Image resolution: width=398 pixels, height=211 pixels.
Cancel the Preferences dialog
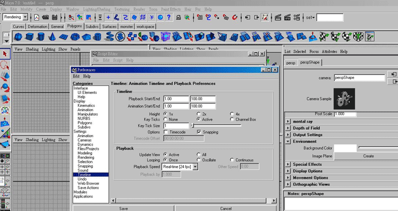coord(226,209)
